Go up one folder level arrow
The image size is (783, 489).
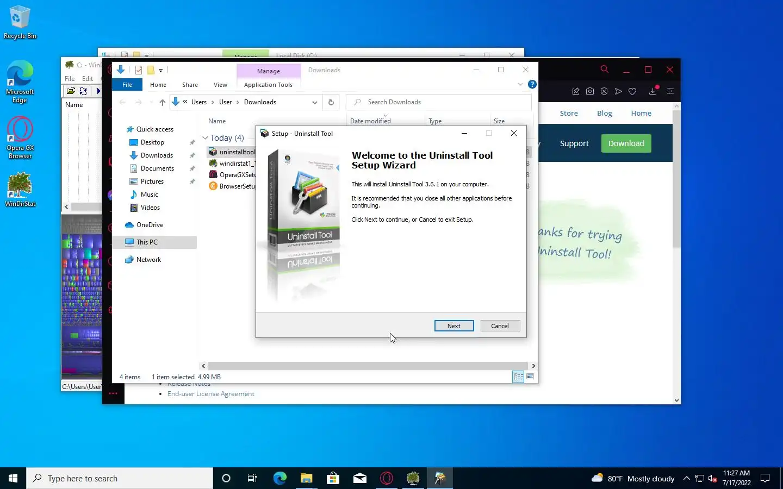162,102
